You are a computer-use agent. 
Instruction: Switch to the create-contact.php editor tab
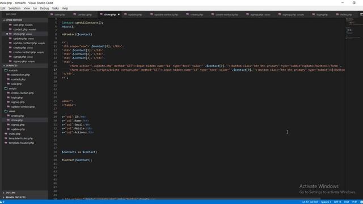pos(226,15)
